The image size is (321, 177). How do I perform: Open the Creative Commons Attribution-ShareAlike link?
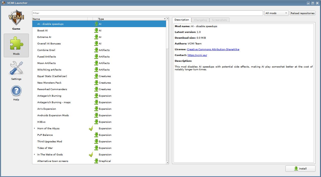pos(213,49)
